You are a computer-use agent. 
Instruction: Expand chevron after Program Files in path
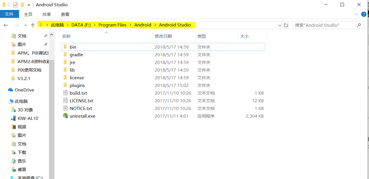click(x=130, y=25)
